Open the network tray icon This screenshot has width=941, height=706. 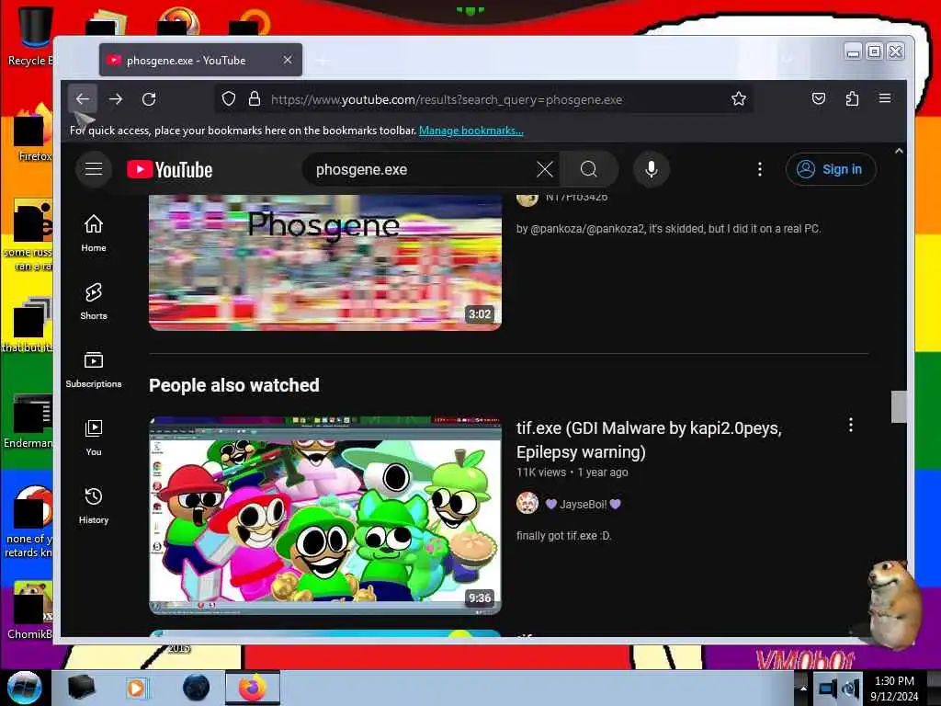pyautogui.click(x=828, y=689)
